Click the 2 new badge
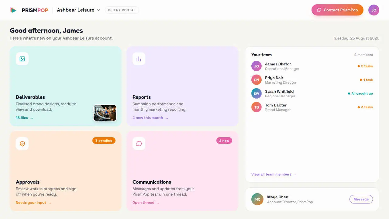389x219 pixels. [224, 141]
